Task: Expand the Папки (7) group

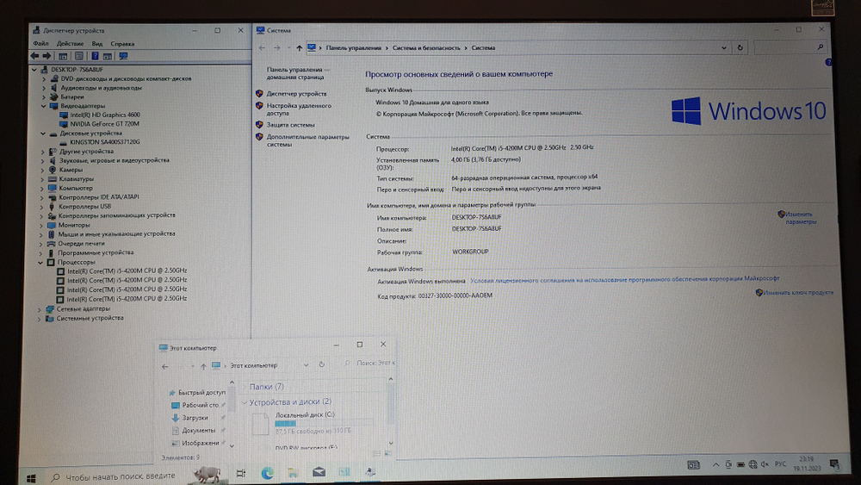Action: [245, 388]
